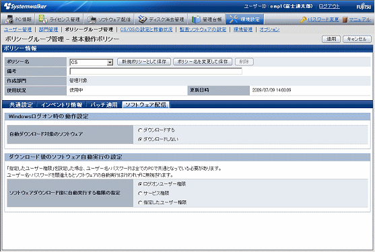
Task: Click the key icon for パスワード変更
Action: coord(304,19)
